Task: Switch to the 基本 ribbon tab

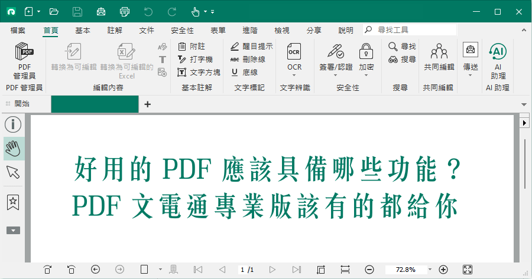Action: click(x=82, y=31)
